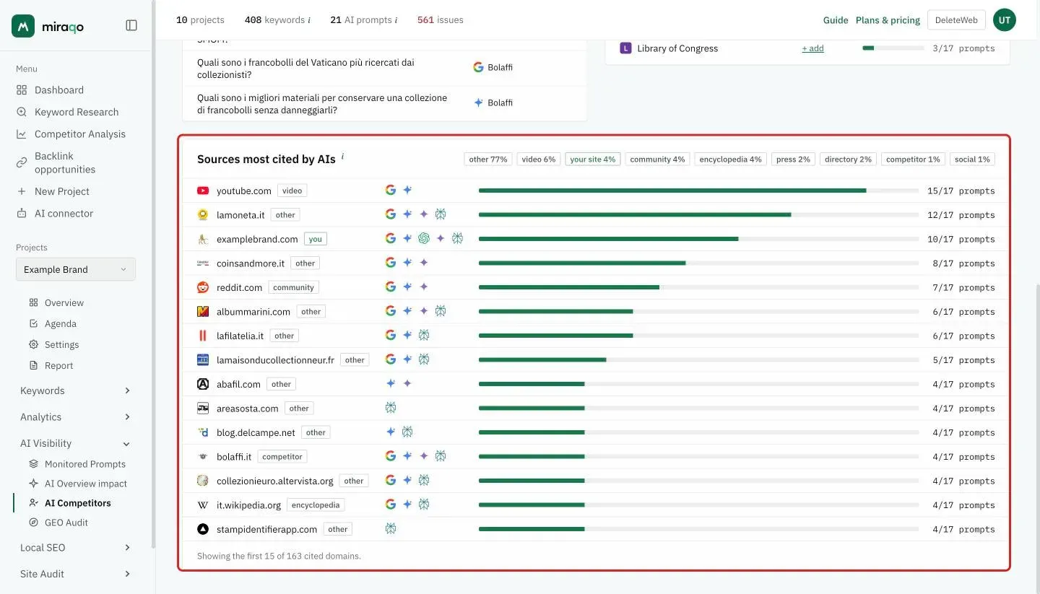Toggle the 'social 1%' filter chip
Image resolution: width=1040 pixels, height=594 pixels.
pyautogui.click(x=972, y=160)
